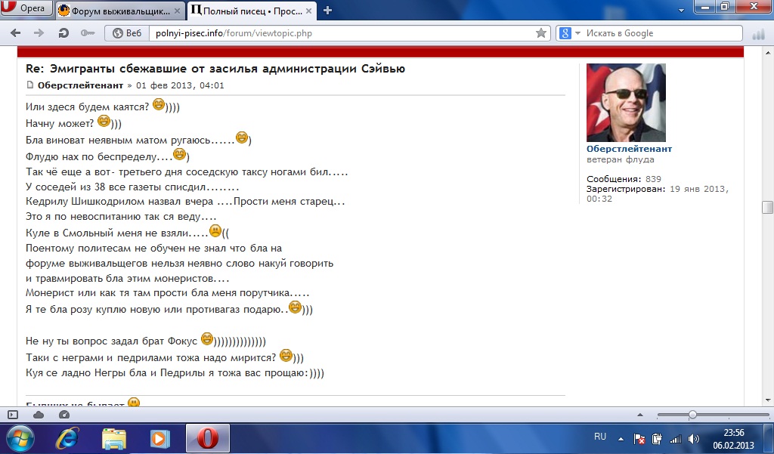Switch to the Форум выживальщик tab
The height and width of the screenshot is (454, 774).
click(120, 11)
